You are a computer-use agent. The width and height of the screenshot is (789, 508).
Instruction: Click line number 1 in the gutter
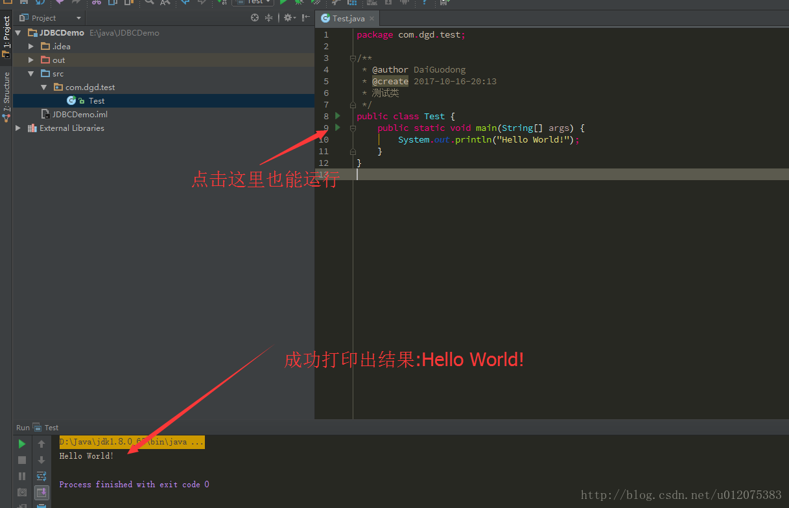click(326, 35)
